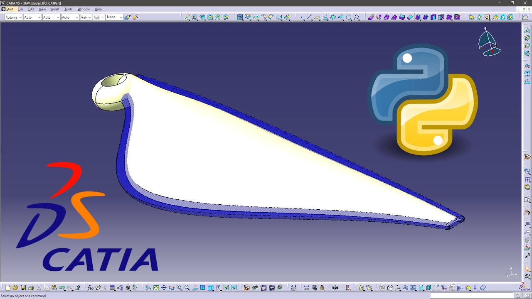This screenshot has height=299, width=532.
Task: Select the Line creation tool
Action: coord(310,17)
